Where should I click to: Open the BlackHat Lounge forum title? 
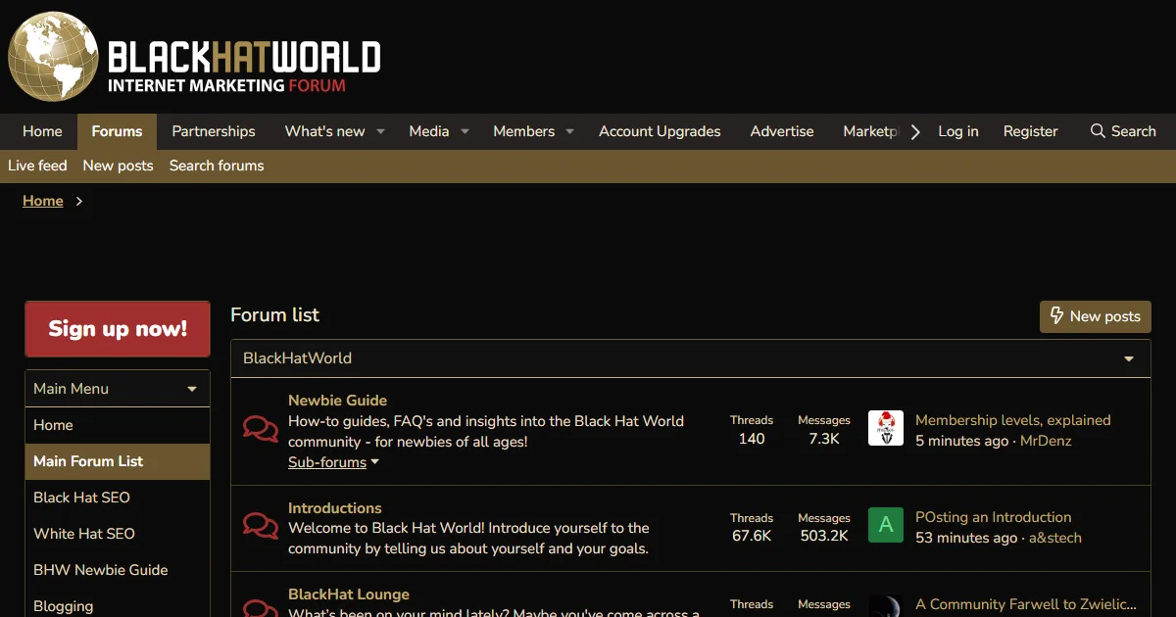point(349,593)
